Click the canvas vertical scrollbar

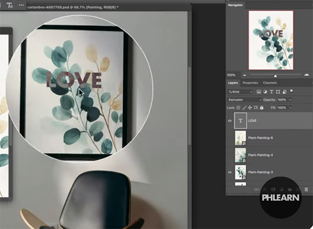pyautogui.click(x=189, y=106)
